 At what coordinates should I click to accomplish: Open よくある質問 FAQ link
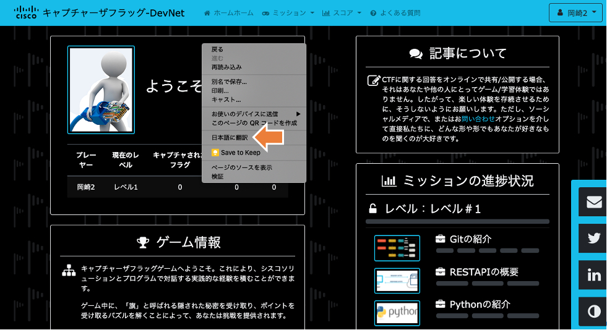395,13
